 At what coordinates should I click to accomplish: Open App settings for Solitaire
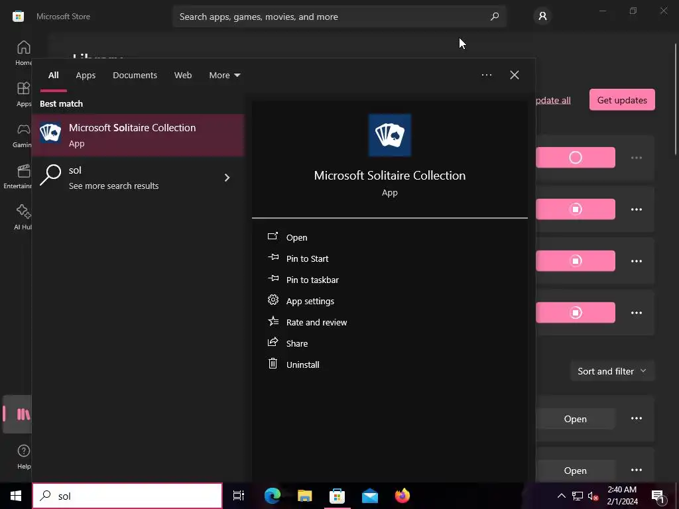click(x=310, y=301)
